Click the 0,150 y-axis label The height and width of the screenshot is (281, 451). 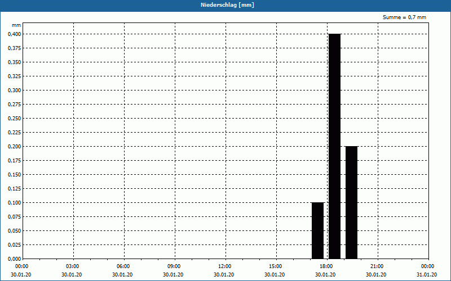pyautogui.click(x=15, y=175)
